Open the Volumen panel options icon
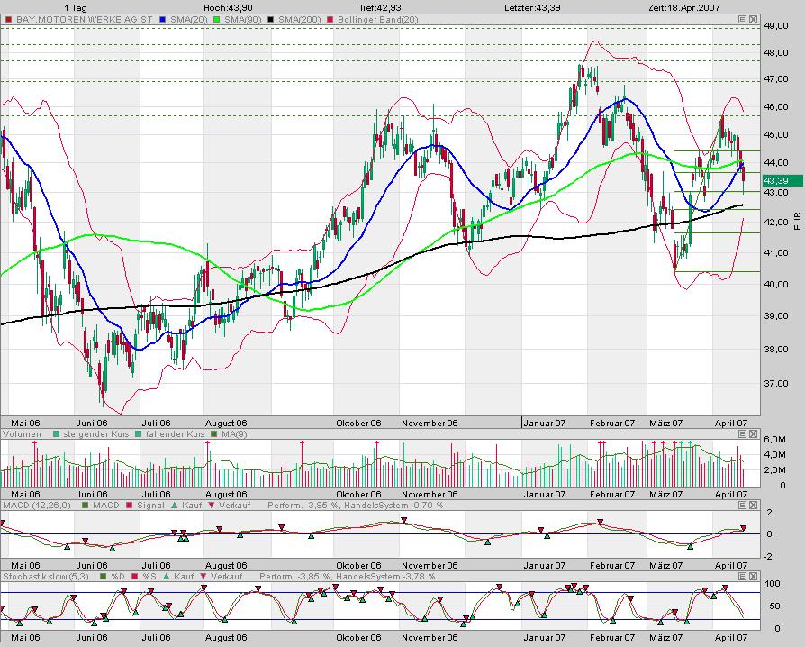 (742, 434)
